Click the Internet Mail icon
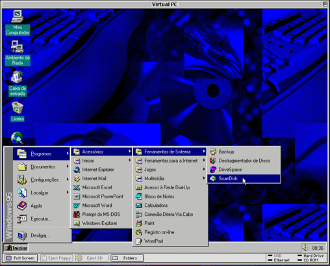330x266 pixels. tap(77, 179)
